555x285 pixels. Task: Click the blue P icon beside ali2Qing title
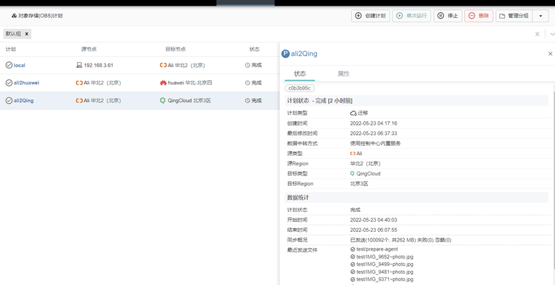[286, 54]
